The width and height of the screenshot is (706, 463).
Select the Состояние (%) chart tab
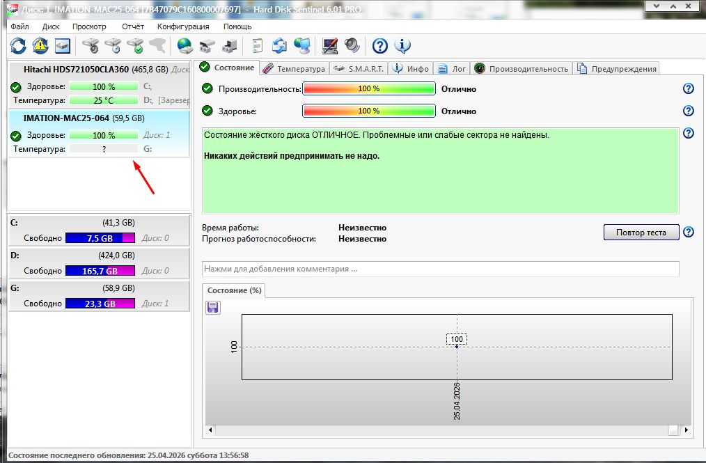(234, 290)
